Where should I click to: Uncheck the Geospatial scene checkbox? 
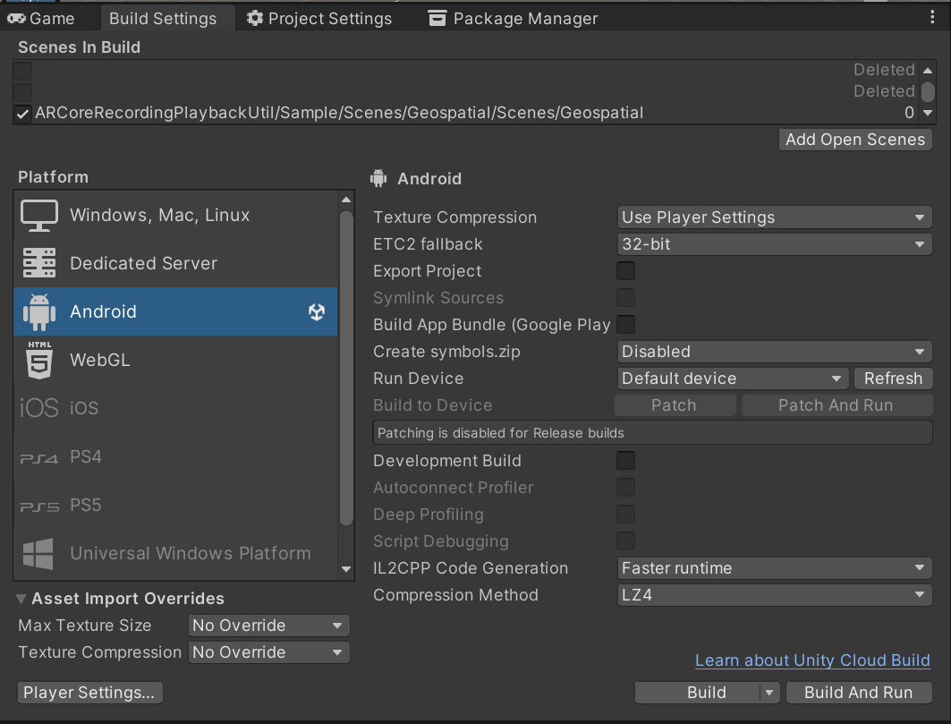(x=22, y=114)
